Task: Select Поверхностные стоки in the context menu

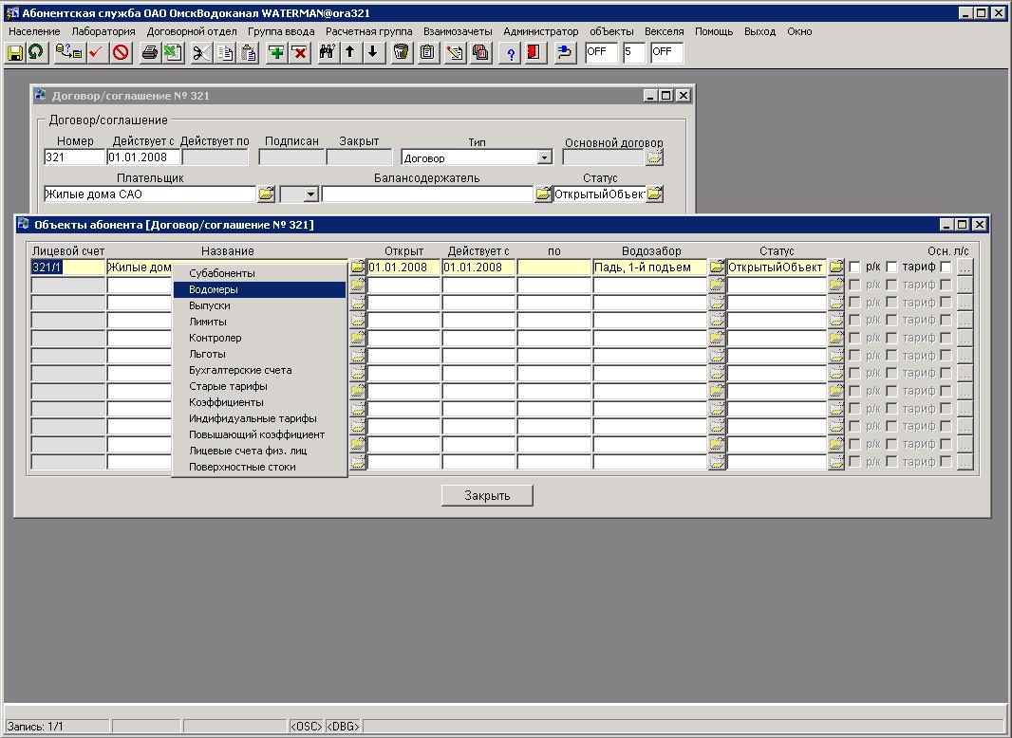Action: (x=242, y=467)
